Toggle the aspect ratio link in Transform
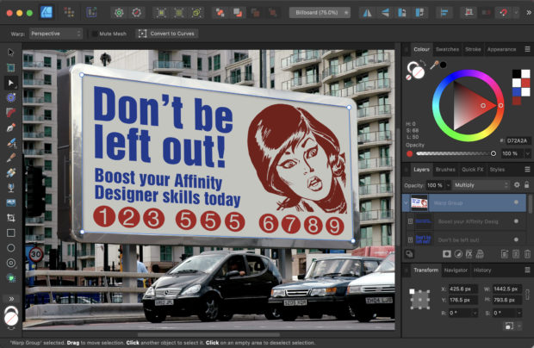534x348 pixels. point(527,295)
